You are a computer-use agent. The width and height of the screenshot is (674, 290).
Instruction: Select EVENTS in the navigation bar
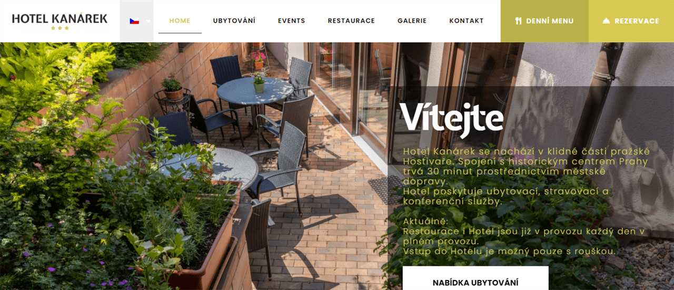pyautogui.click(x=292, y=21)
